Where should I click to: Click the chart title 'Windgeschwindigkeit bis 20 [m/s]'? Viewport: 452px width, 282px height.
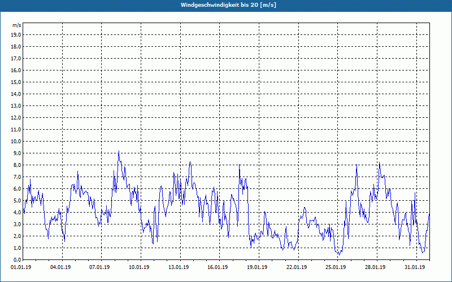pos(228,5)
